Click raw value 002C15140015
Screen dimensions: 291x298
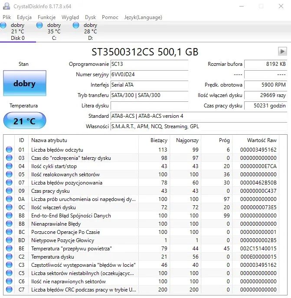(x=258, y=248)
